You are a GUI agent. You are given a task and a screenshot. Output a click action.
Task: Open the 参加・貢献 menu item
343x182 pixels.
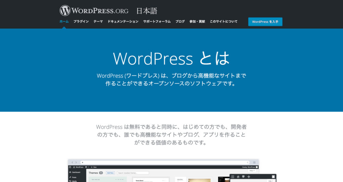[197, 21]
